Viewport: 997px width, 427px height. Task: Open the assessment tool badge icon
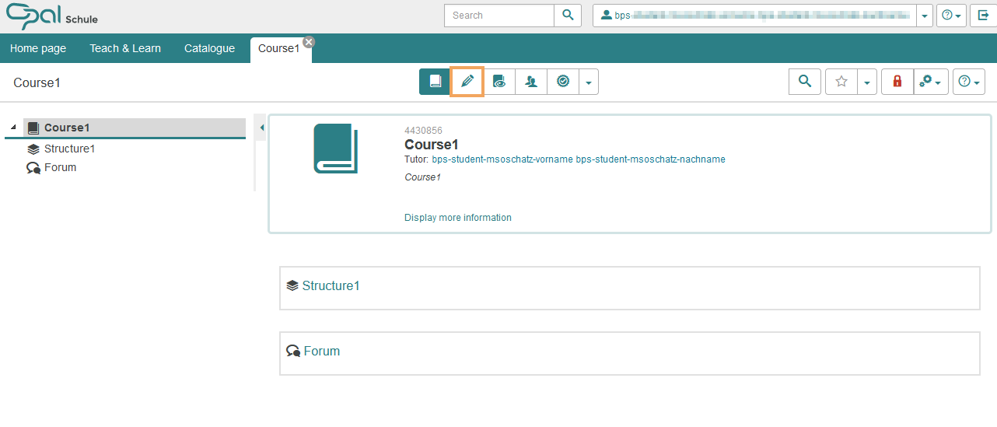click(x=563, y=82)
